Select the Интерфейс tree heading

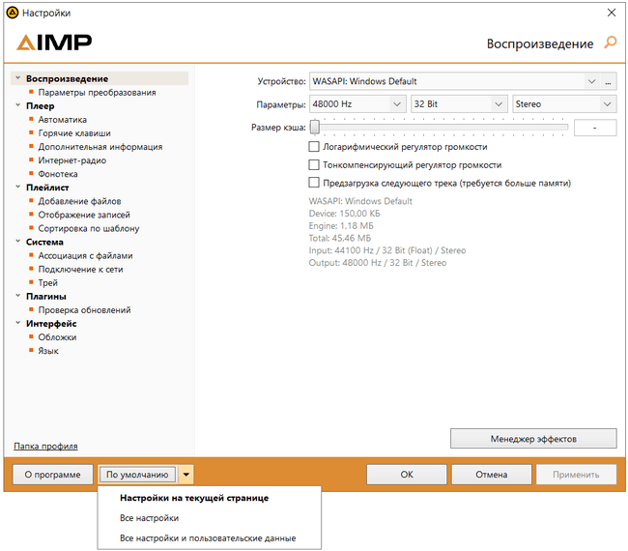pyautogui.click(x=51, y=324)
